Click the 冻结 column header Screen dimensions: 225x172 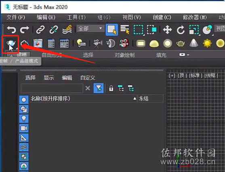[x=150, y=99]
